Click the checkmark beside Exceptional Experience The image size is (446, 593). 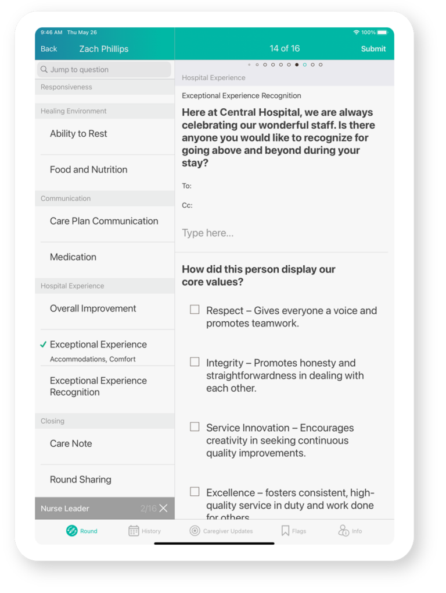[43, 344]
